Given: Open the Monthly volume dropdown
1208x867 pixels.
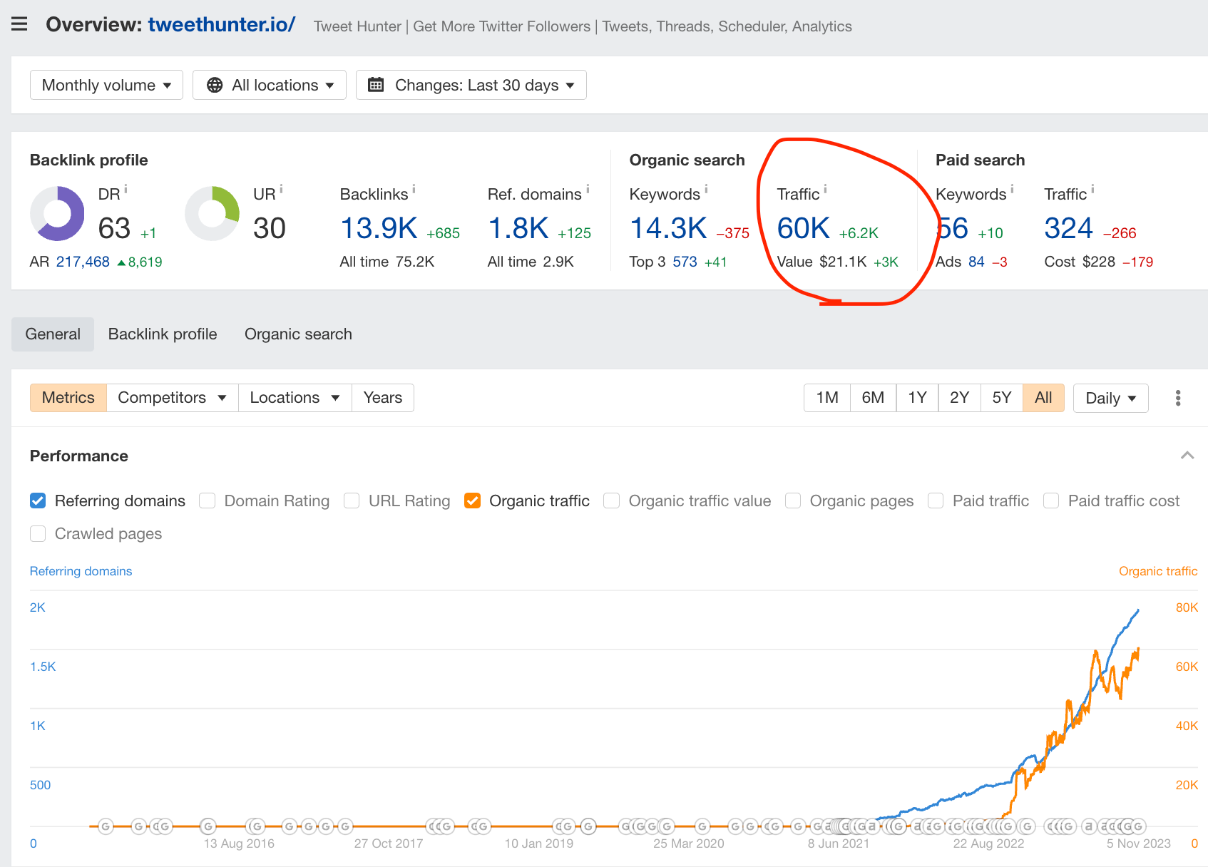Looking at the screenshot, I should 106,85.
